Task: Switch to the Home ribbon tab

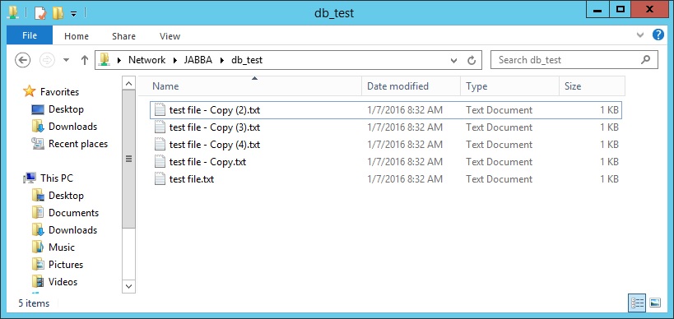Action: (x=77, y=36)
